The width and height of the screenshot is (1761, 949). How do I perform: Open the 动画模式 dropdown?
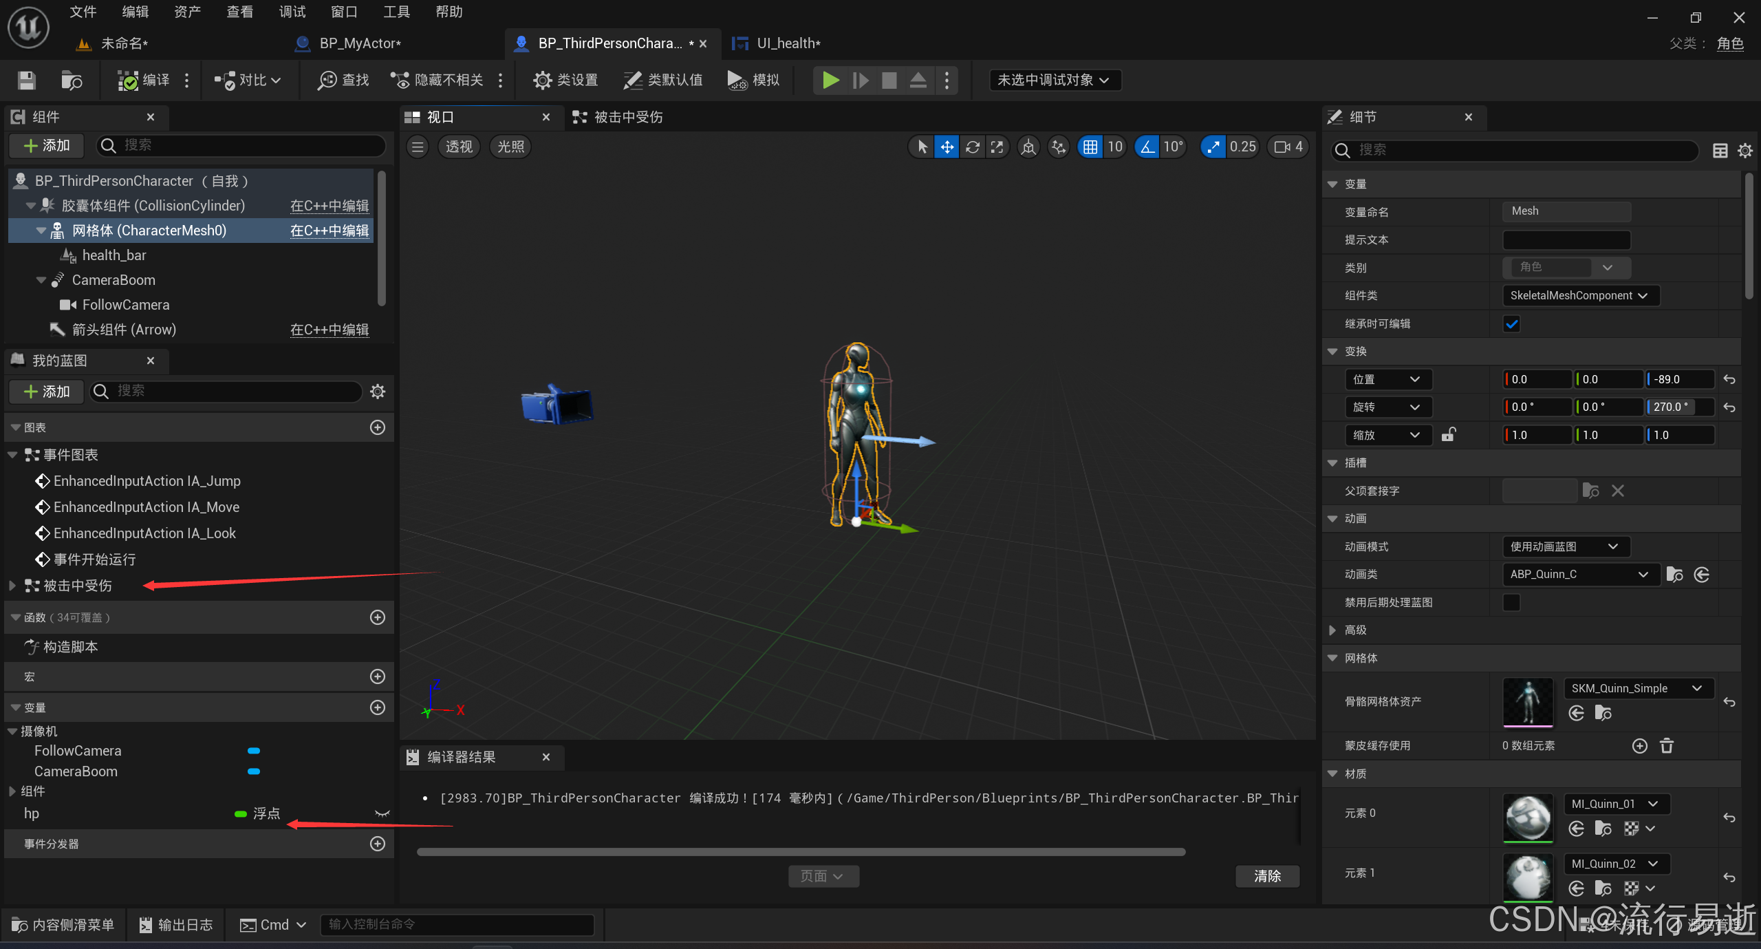tap(1565, 546)
